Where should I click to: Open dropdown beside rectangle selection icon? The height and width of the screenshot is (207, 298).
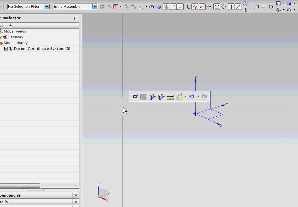(146, 7)
